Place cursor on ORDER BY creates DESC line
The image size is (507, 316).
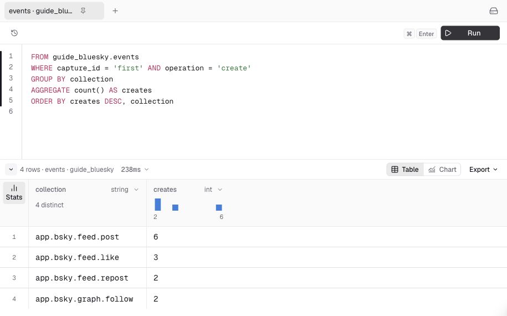click(x=102, y=101)
